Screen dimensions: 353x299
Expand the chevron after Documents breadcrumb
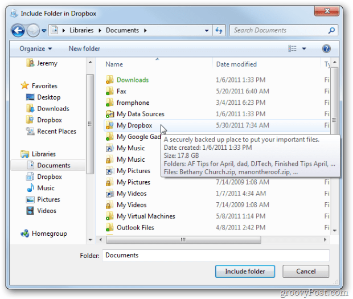[145, 31]
